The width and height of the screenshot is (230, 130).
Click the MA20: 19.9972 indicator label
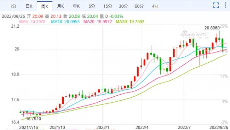(x=98, y=22)
